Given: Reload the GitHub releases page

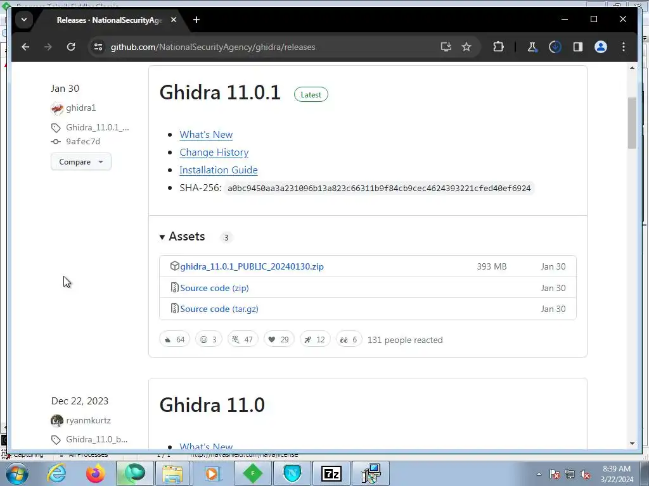Looking at the screenshot, I should point(71,47).
